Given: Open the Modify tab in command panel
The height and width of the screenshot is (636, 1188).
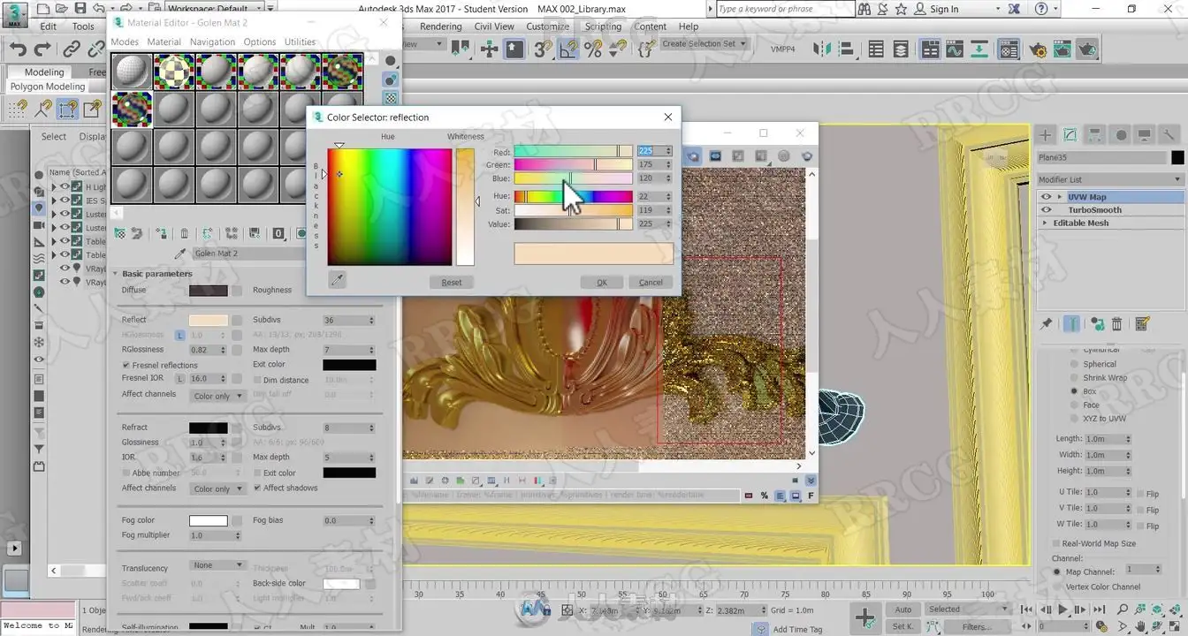Looking at the screenshot, I should (x=1070, y=135).
